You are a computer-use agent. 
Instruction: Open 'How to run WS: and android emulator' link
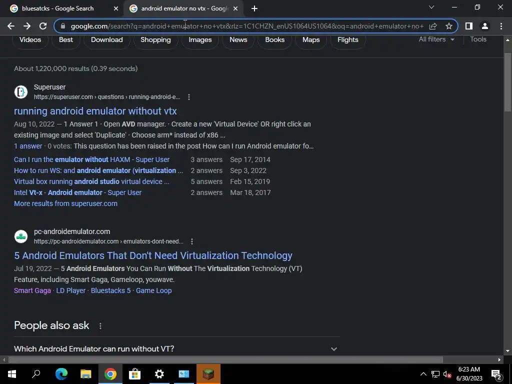[98, 171]
